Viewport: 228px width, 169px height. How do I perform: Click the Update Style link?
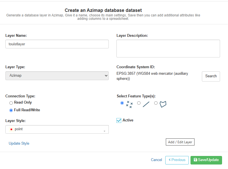coord(19,143)
